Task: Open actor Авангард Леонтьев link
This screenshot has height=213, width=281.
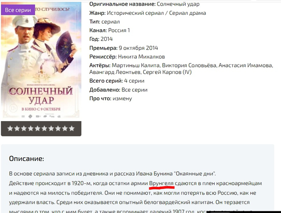Action: 115,72
